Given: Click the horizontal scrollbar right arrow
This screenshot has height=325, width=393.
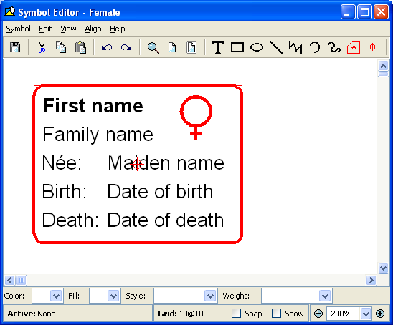Looking at the screenshot, I should click(371, 280).
